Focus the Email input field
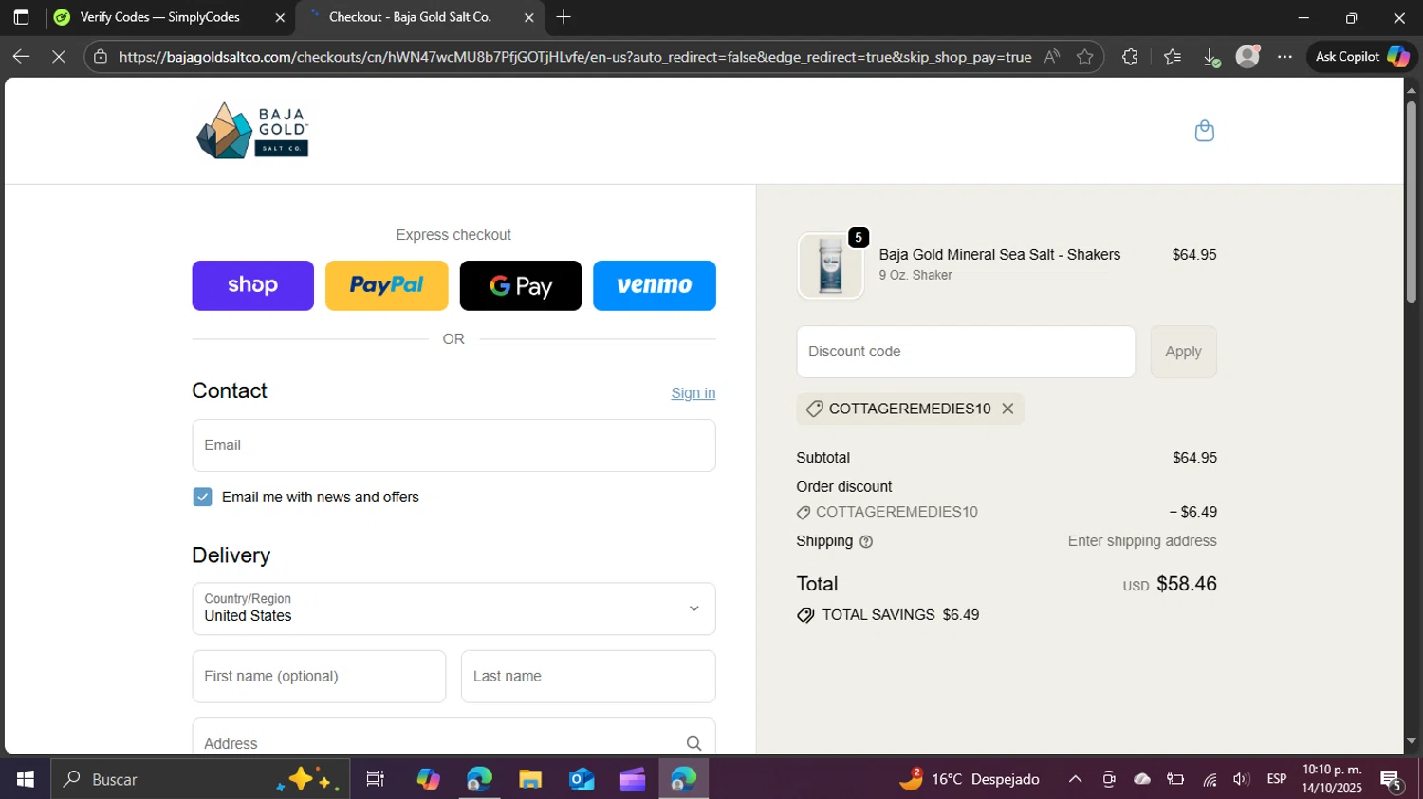The image size is (1423, 799). point(453,445)
